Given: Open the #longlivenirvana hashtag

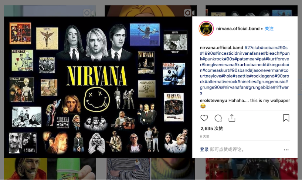Looking at the screenshot, I should [218, 65].
